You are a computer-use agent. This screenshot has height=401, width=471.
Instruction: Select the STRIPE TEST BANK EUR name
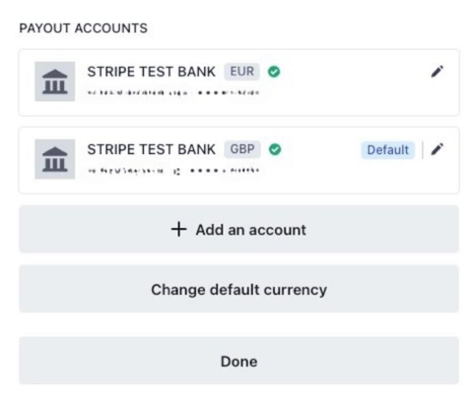151,72
